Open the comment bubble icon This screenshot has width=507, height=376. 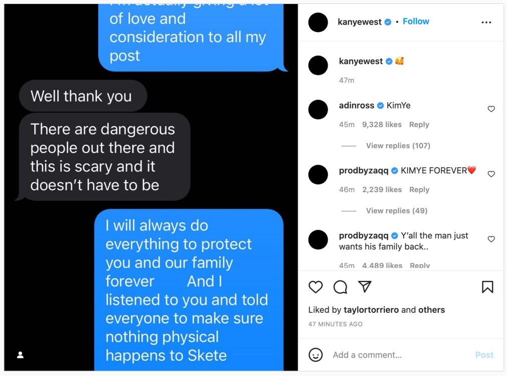[340, 287]
